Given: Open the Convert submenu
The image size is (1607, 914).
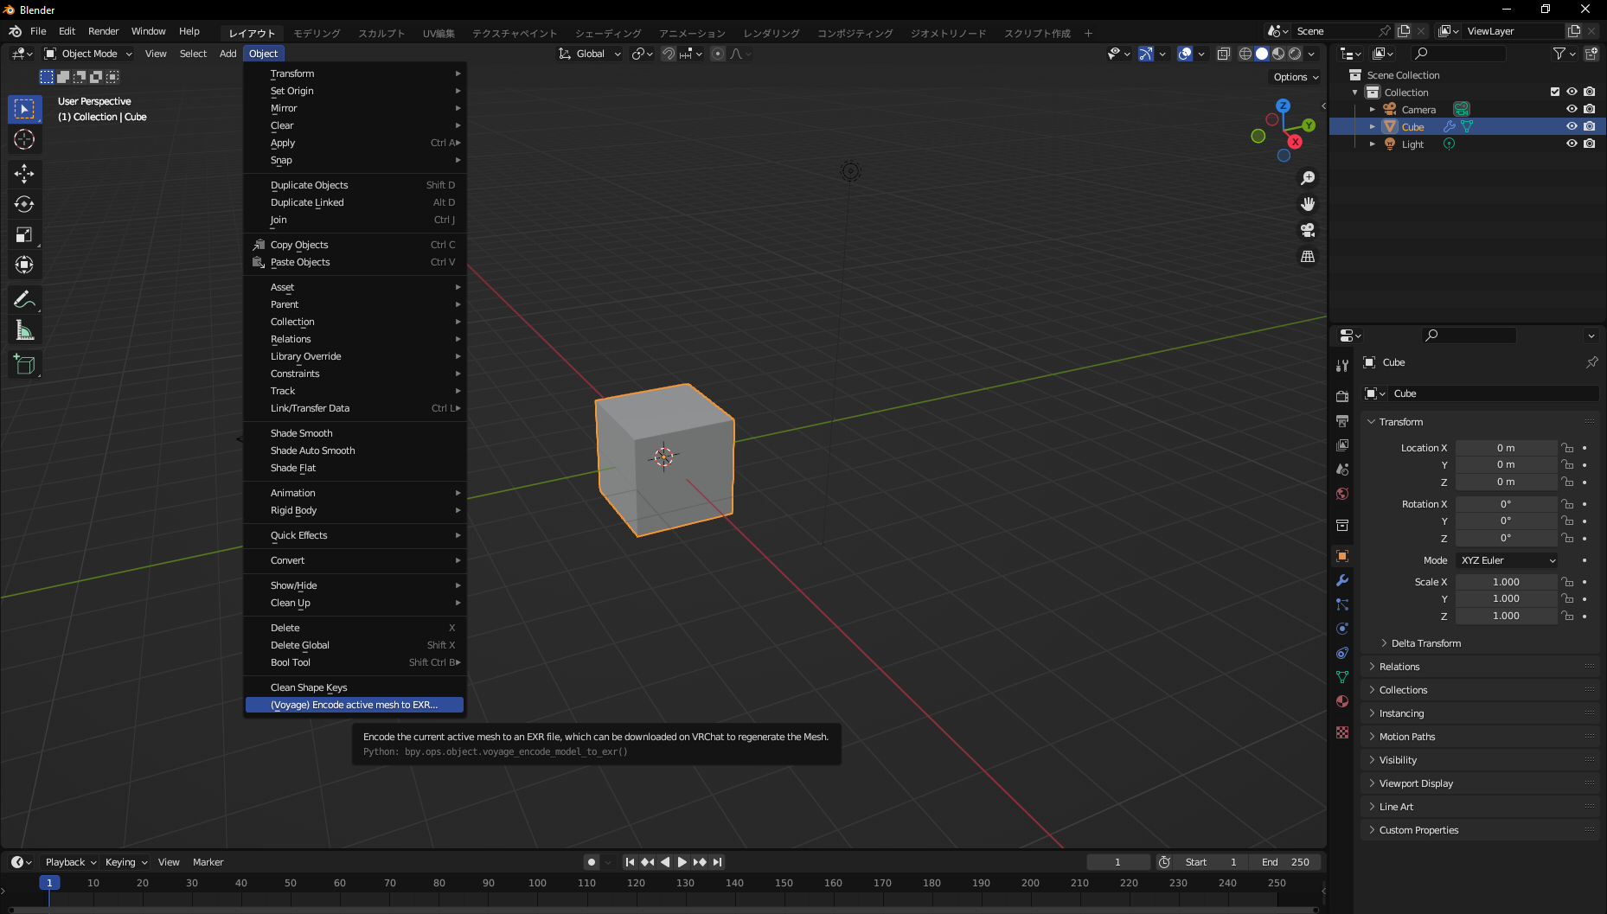Looking at the screenshot, I should [355, 560].
